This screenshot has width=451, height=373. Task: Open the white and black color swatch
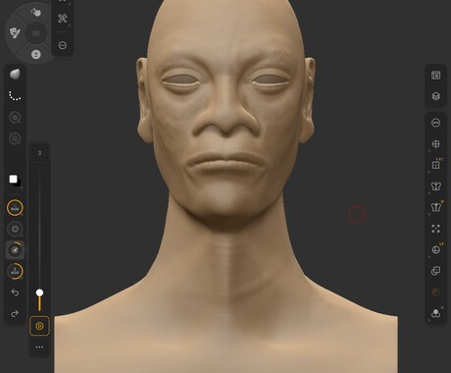click(15, 181)
